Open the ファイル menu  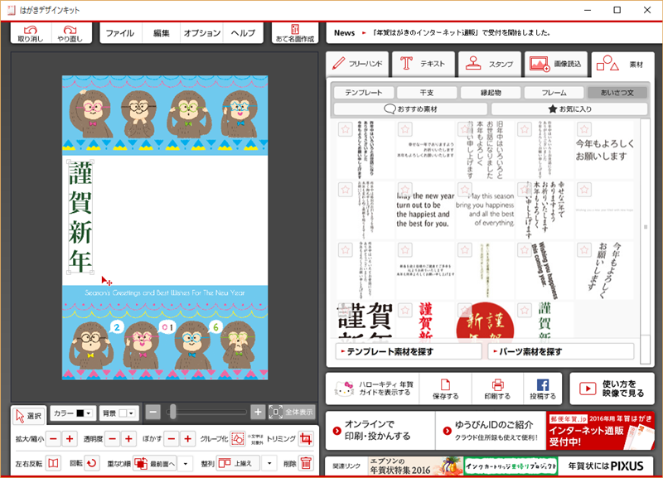coord(120,33)
